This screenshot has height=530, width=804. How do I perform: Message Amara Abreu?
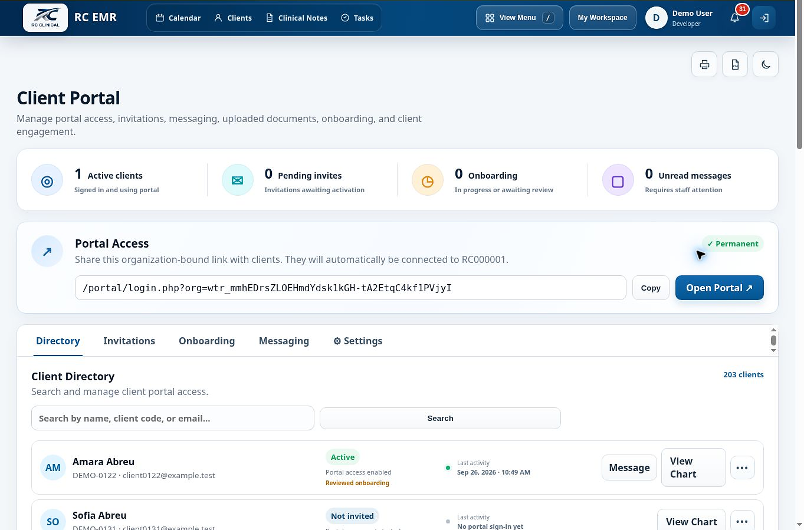[629, 468]
